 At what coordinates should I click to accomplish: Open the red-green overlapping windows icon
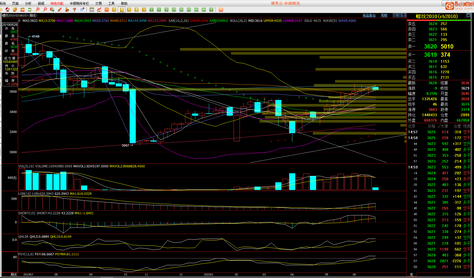click(52, 10)
